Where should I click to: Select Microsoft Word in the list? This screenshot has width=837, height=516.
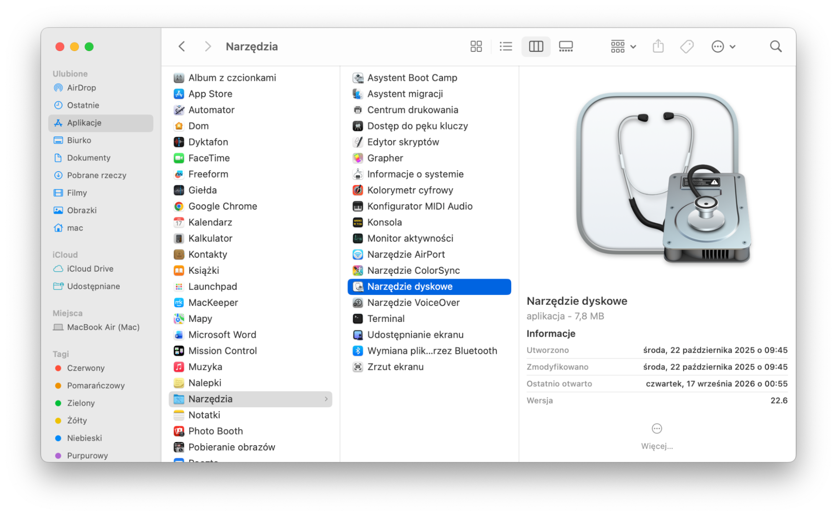pyautogui.click(x=250, y=335)
